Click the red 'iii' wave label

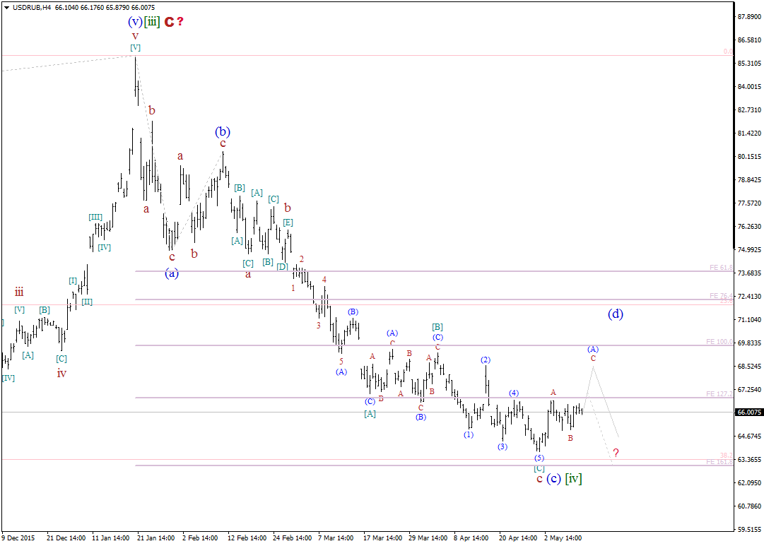[x=18, y=292]
